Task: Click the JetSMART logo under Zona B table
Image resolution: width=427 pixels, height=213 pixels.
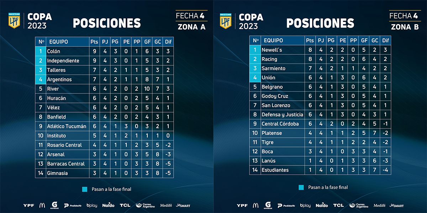Action: (x=396, y=205)
